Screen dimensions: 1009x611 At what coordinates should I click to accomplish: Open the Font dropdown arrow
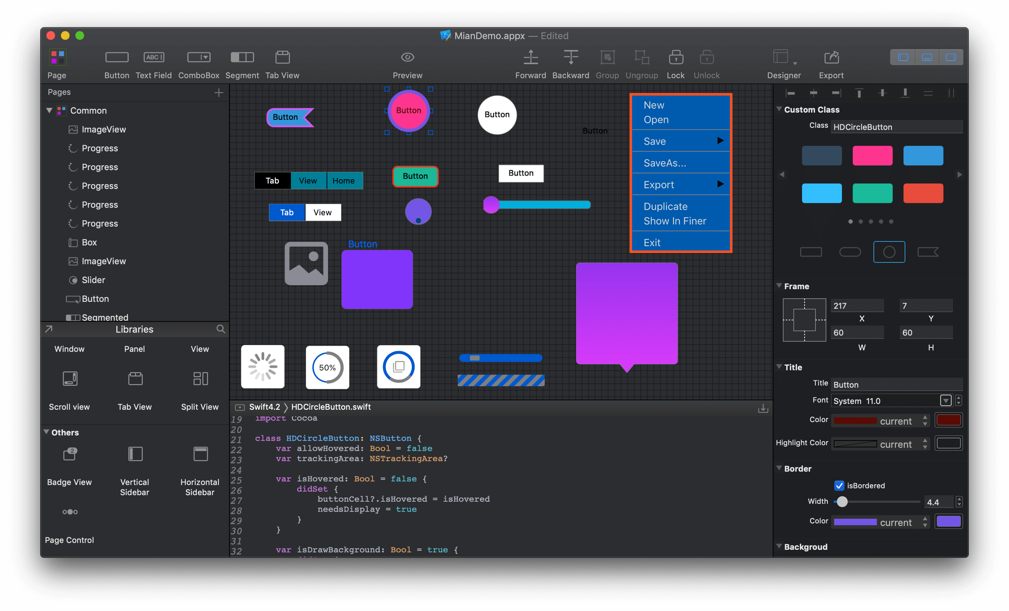pyautogui.click(x=946, y=400)
